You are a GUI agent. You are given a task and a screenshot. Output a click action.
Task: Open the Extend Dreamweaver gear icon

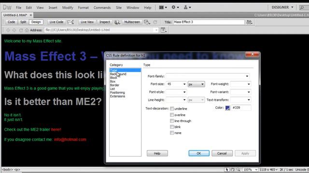[x=175, y=8]
